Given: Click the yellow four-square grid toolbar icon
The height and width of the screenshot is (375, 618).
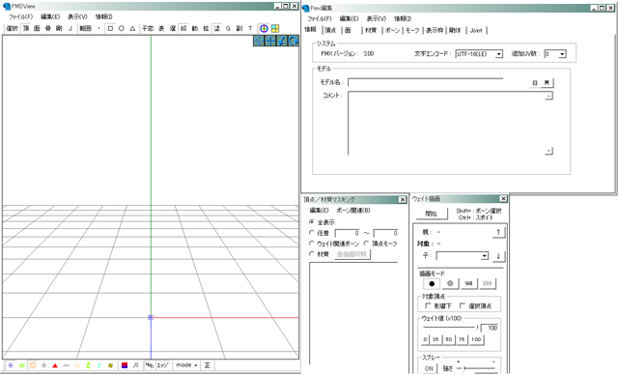Looking at the screenshot, I should 275,28.
